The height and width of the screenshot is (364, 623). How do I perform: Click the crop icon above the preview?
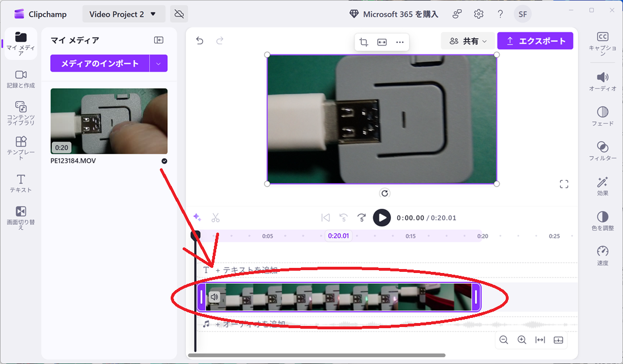(x=364, y=42)
